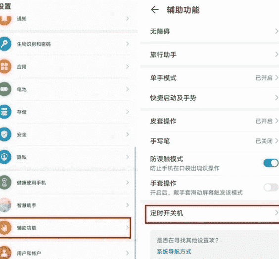Tap the chevron of 快捷启动及手势
Viewport: 279px width, 259px height.
point(277,98)
